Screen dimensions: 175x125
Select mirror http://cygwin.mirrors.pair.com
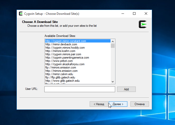(x=78, y=54)
